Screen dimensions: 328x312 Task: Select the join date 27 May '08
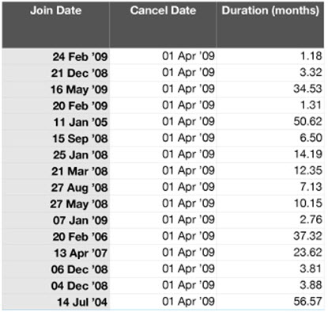point(79,204)
